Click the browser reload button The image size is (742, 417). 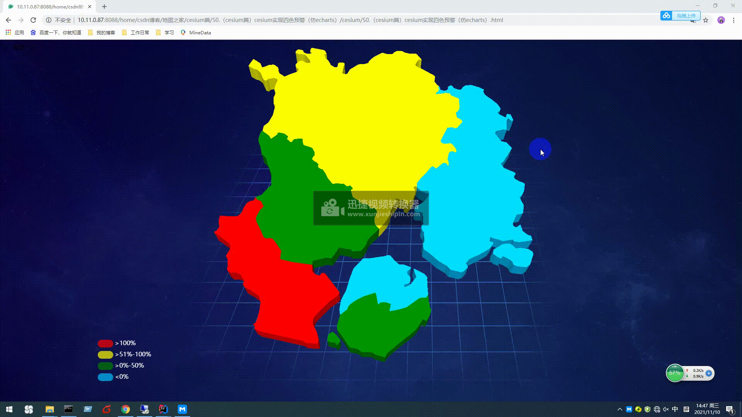[33, 20]
